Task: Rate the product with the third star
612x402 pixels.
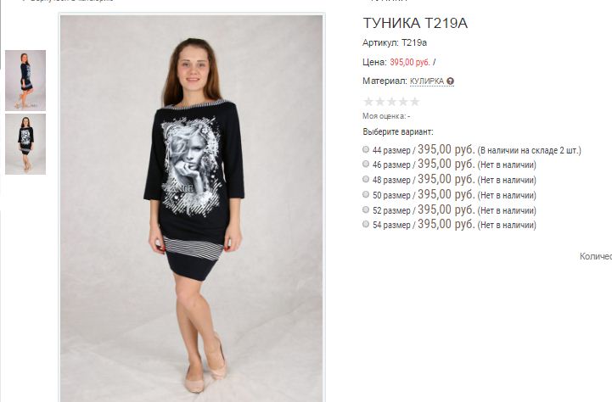Action: pos(391,102)
